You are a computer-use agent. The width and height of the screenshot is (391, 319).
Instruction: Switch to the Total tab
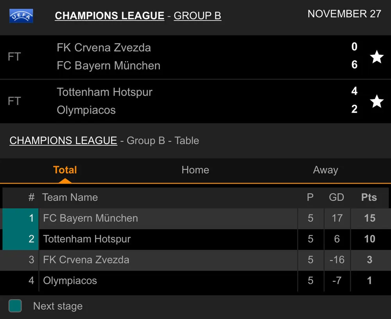tap(65, 170)
